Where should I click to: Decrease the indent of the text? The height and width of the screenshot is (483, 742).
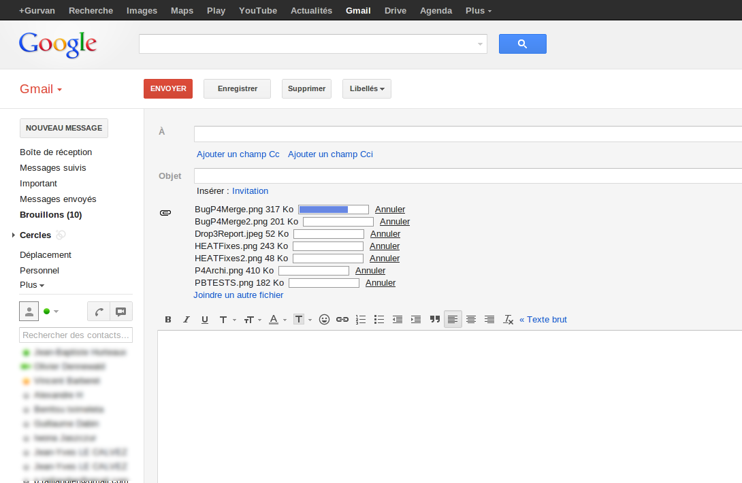398,320
